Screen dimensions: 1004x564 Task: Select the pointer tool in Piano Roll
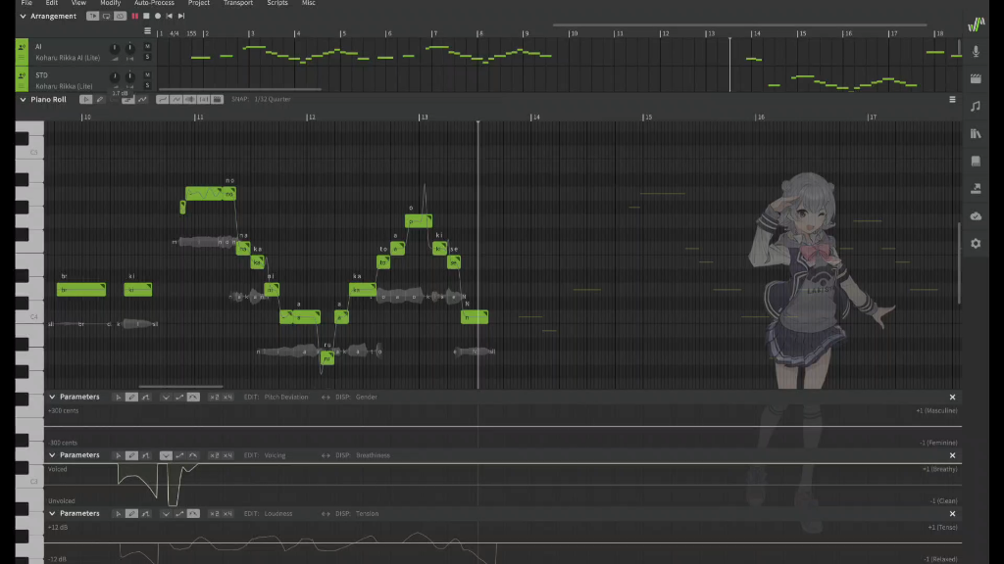(x=86, y=99)
